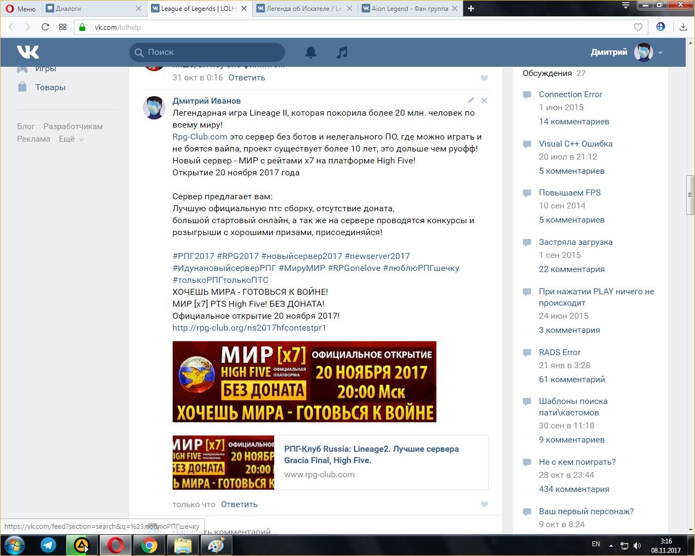This screenshot has width=695, height=556.
Task: Open the RADS Error discussion
Action: click(560, 352)
